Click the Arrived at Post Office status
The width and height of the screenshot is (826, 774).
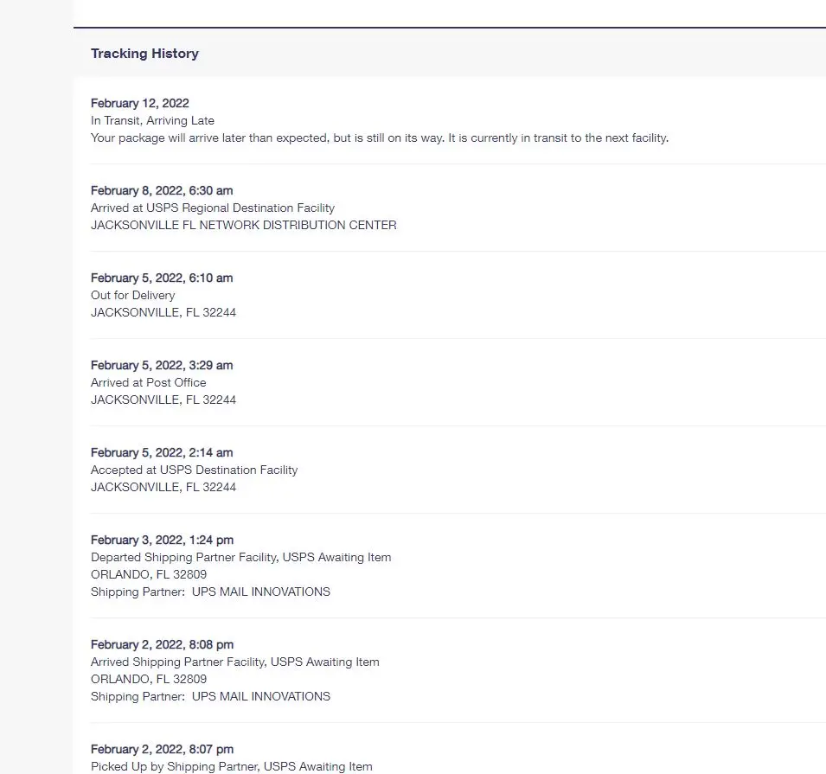148,382
